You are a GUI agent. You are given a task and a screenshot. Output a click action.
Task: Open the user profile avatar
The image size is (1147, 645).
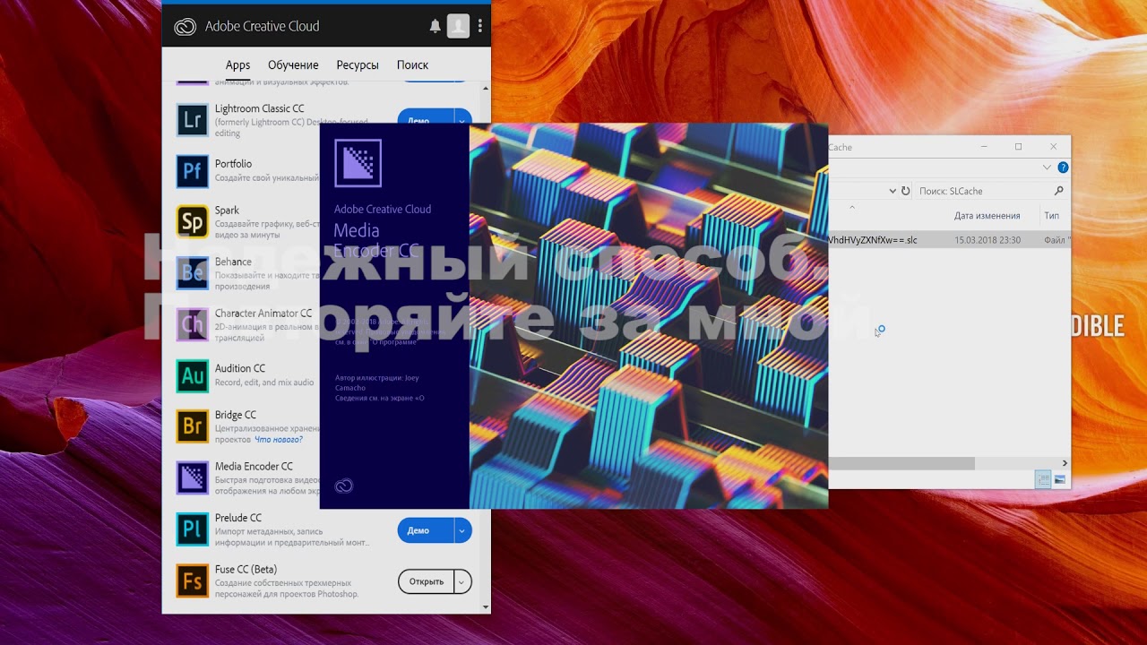pos(458,26)
